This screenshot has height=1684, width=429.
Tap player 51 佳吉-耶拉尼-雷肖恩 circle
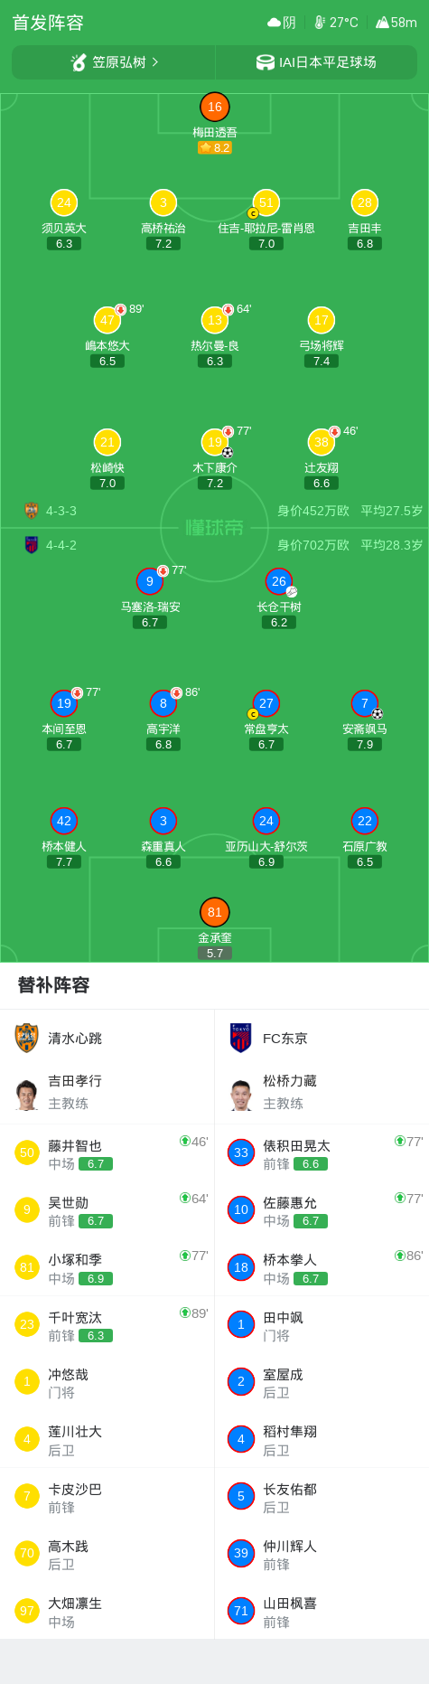point(266,203)
